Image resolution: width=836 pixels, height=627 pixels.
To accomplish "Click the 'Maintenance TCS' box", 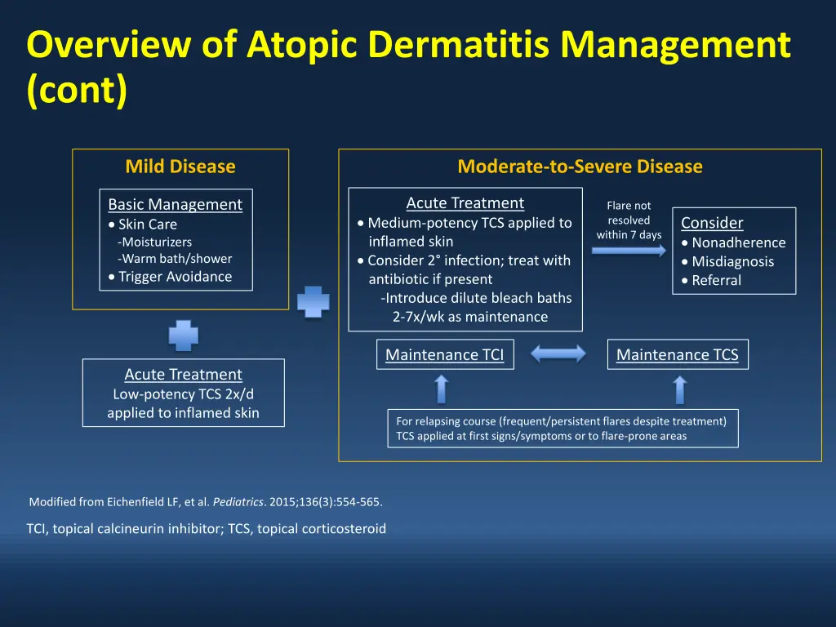I will tap(678, 354).
